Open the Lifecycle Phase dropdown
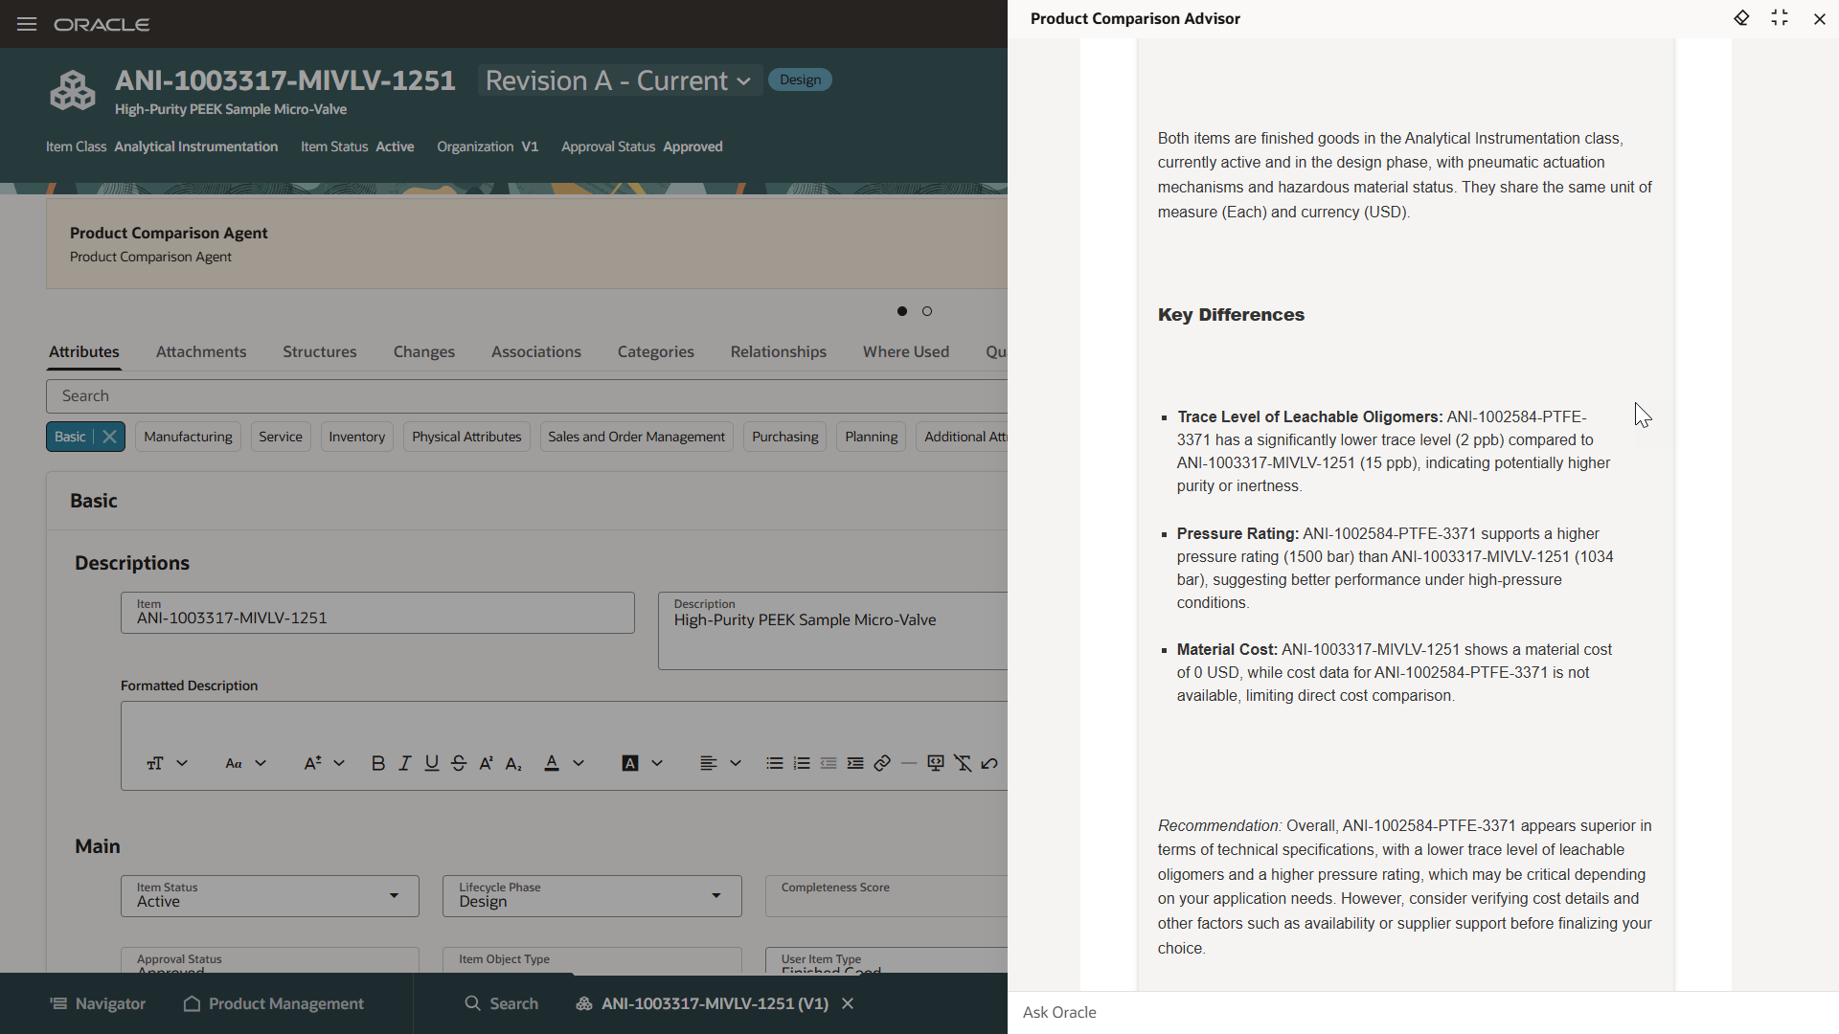The height and width of the screenshot is (1034, 1839). pyautogui.click(x=715, y=895)
